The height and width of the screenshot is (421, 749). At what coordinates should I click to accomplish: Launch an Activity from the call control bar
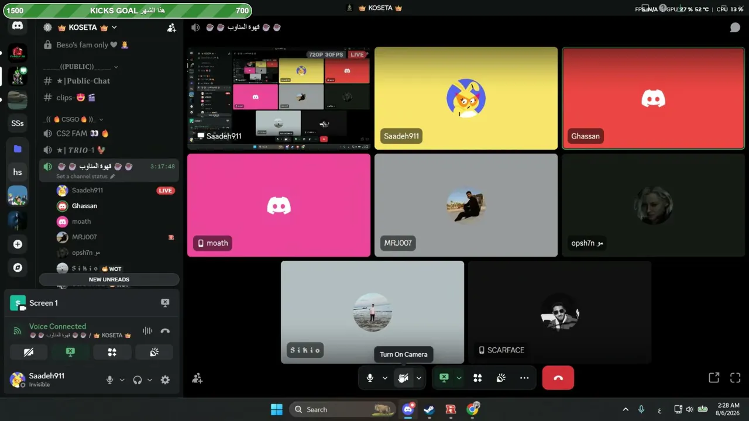click(477, 378)
